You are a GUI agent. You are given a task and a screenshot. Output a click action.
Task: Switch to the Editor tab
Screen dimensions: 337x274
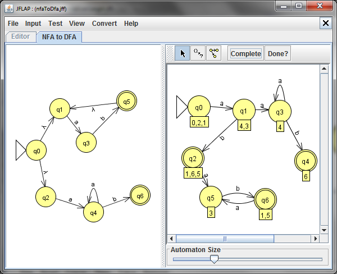pos(21,37)
